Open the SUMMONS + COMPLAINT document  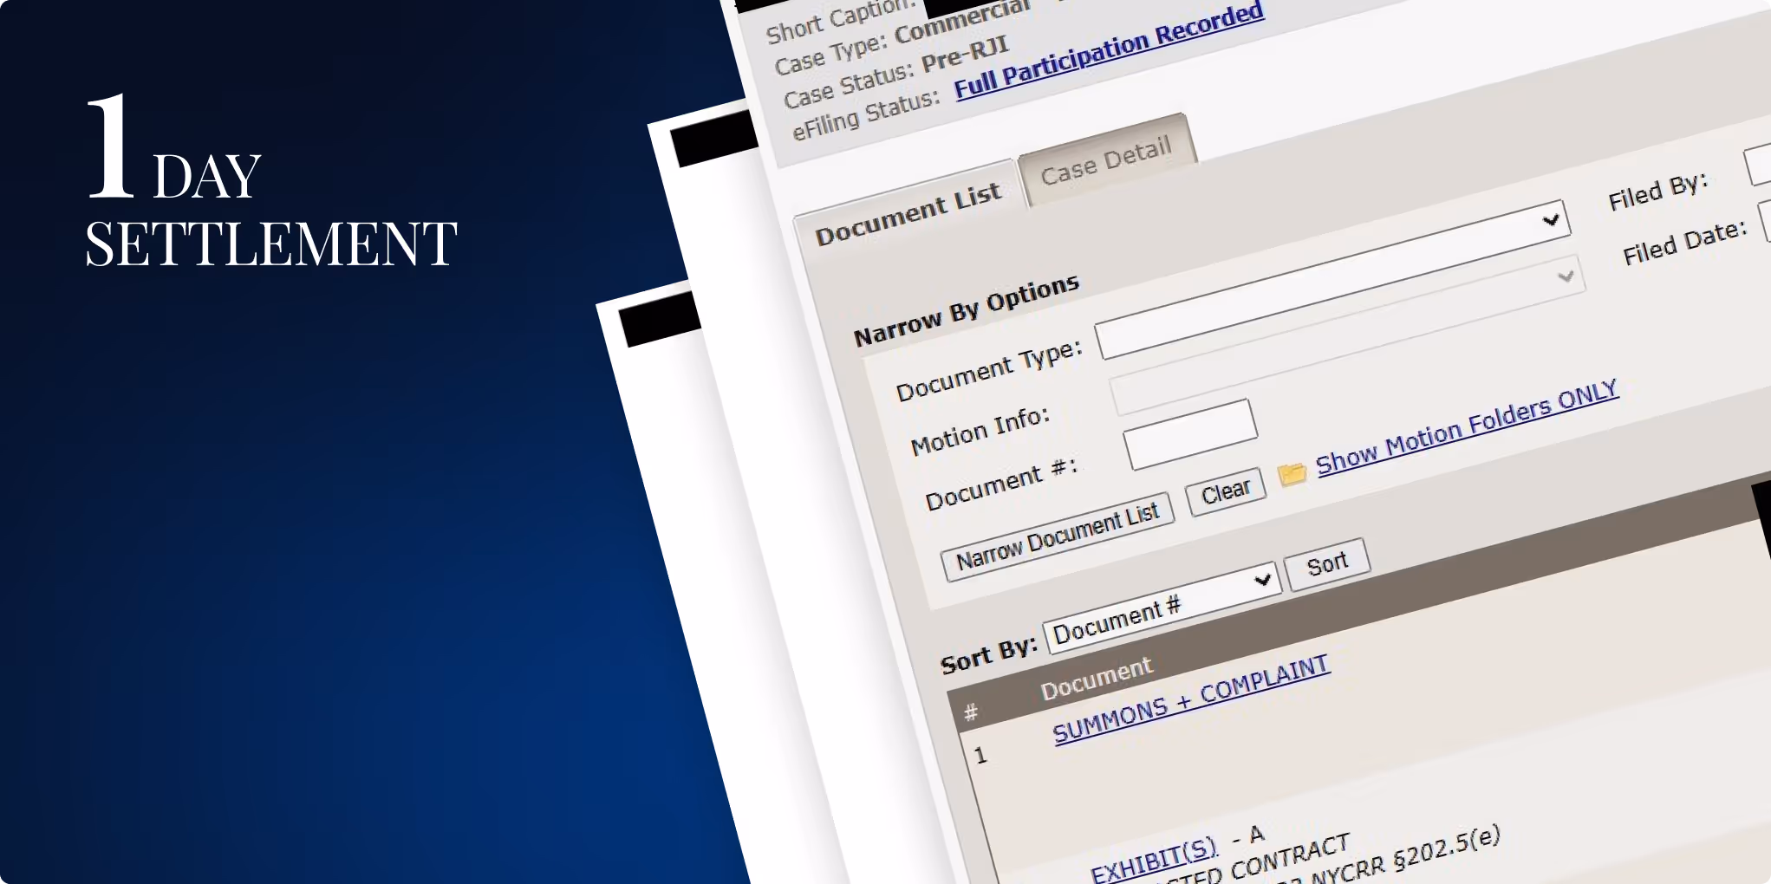coord(1190,699)
